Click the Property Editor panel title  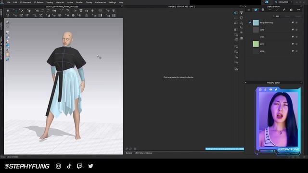(x=273, y=83)
